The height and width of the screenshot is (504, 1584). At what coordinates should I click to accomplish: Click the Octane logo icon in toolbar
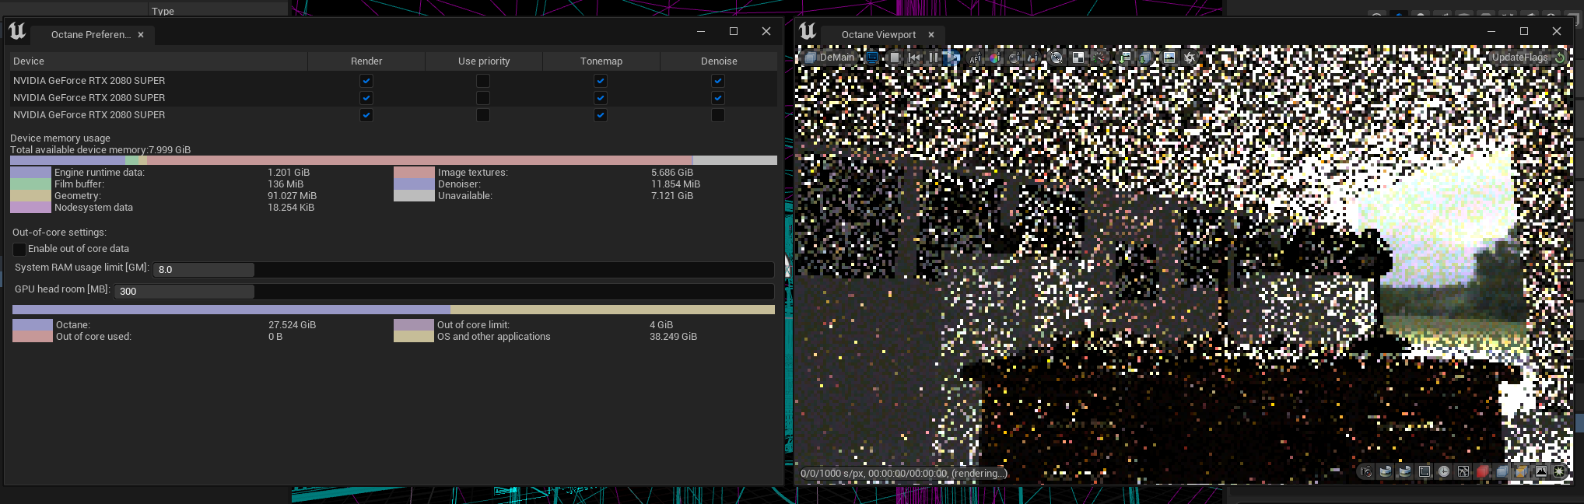pos(1190,58)
